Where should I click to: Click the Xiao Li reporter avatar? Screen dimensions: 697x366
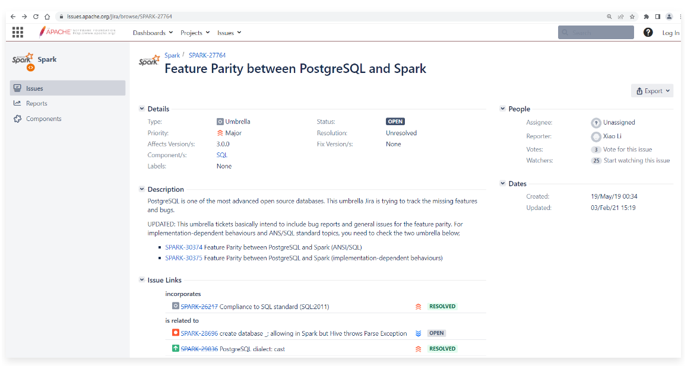[x=596, y=137]
